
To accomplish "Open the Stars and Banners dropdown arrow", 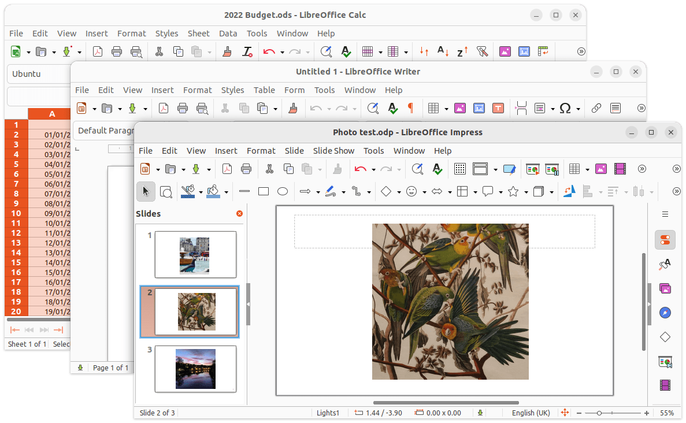I will click(x=526, y=192).
